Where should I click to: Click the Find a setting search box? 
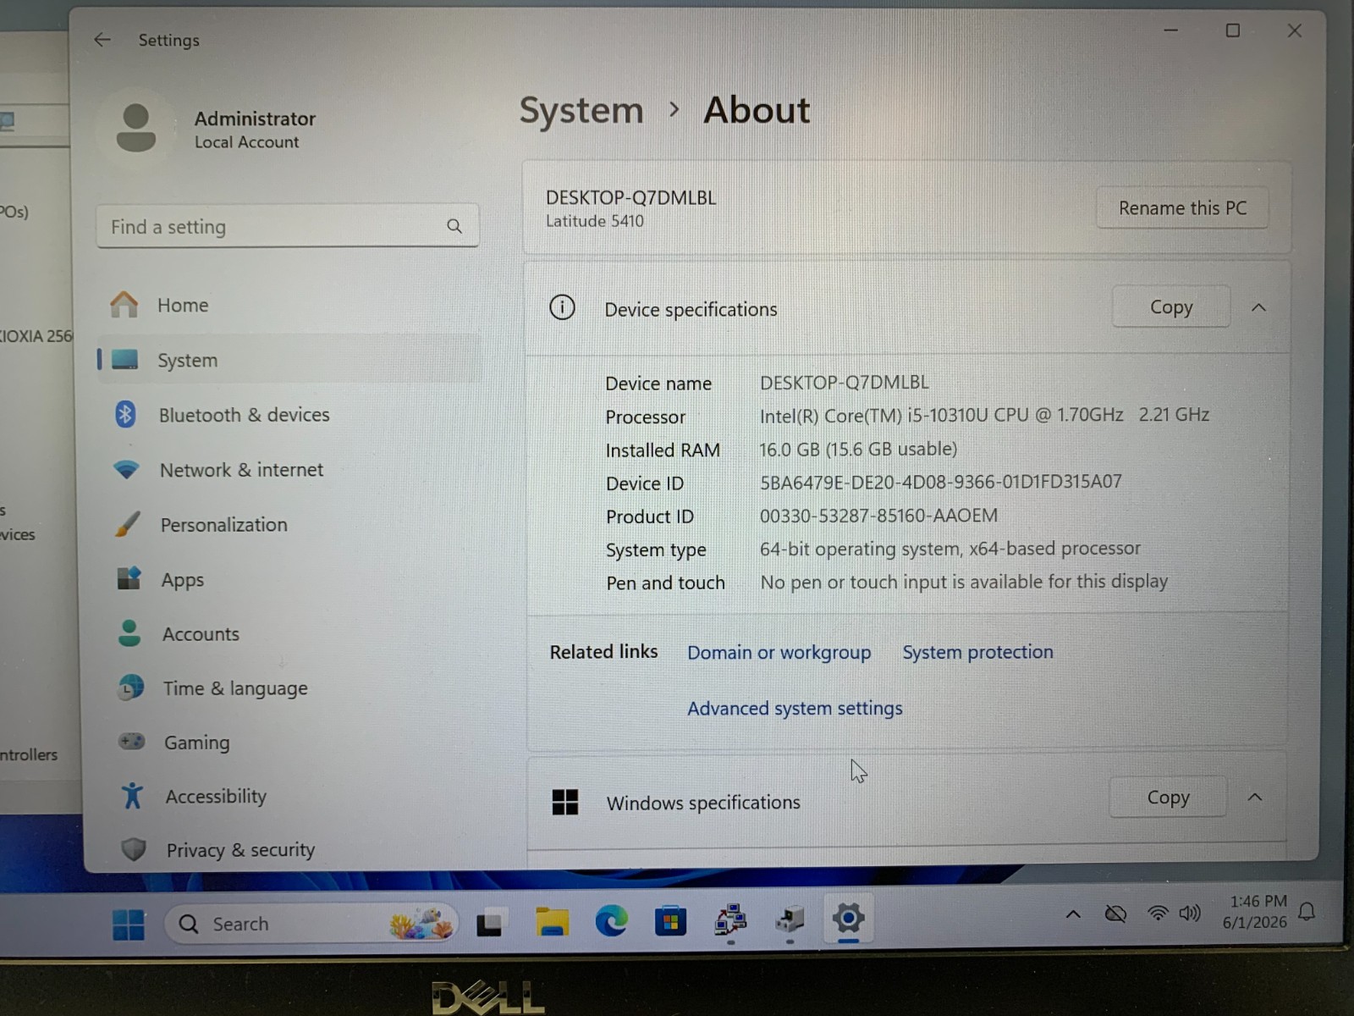(288, 226)
